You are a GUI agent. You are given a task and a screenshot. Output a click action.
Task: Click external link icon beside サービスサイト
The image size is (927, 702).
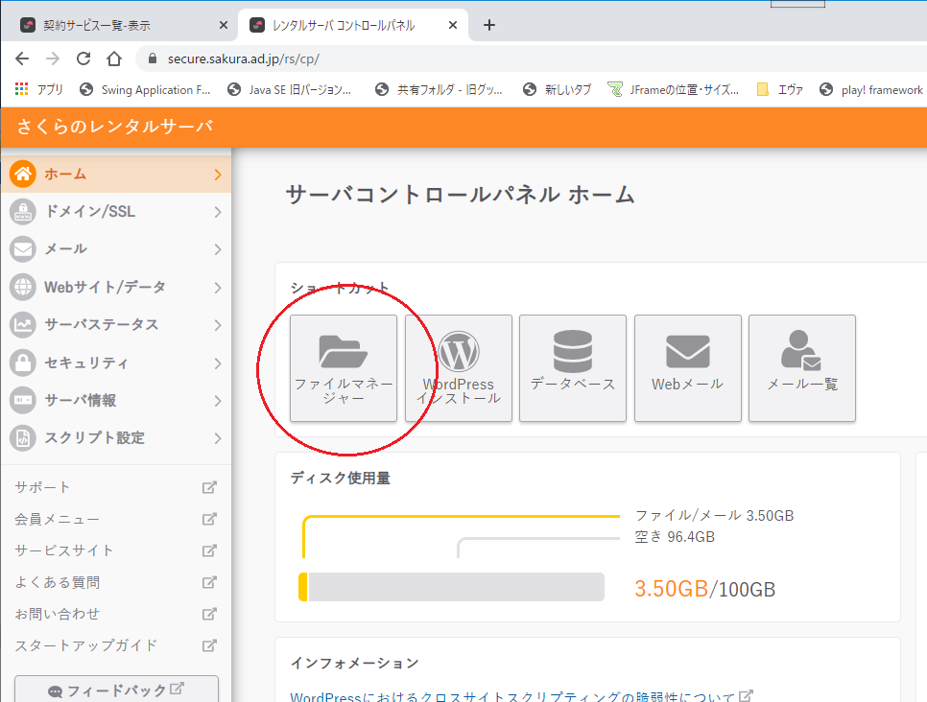209,550
